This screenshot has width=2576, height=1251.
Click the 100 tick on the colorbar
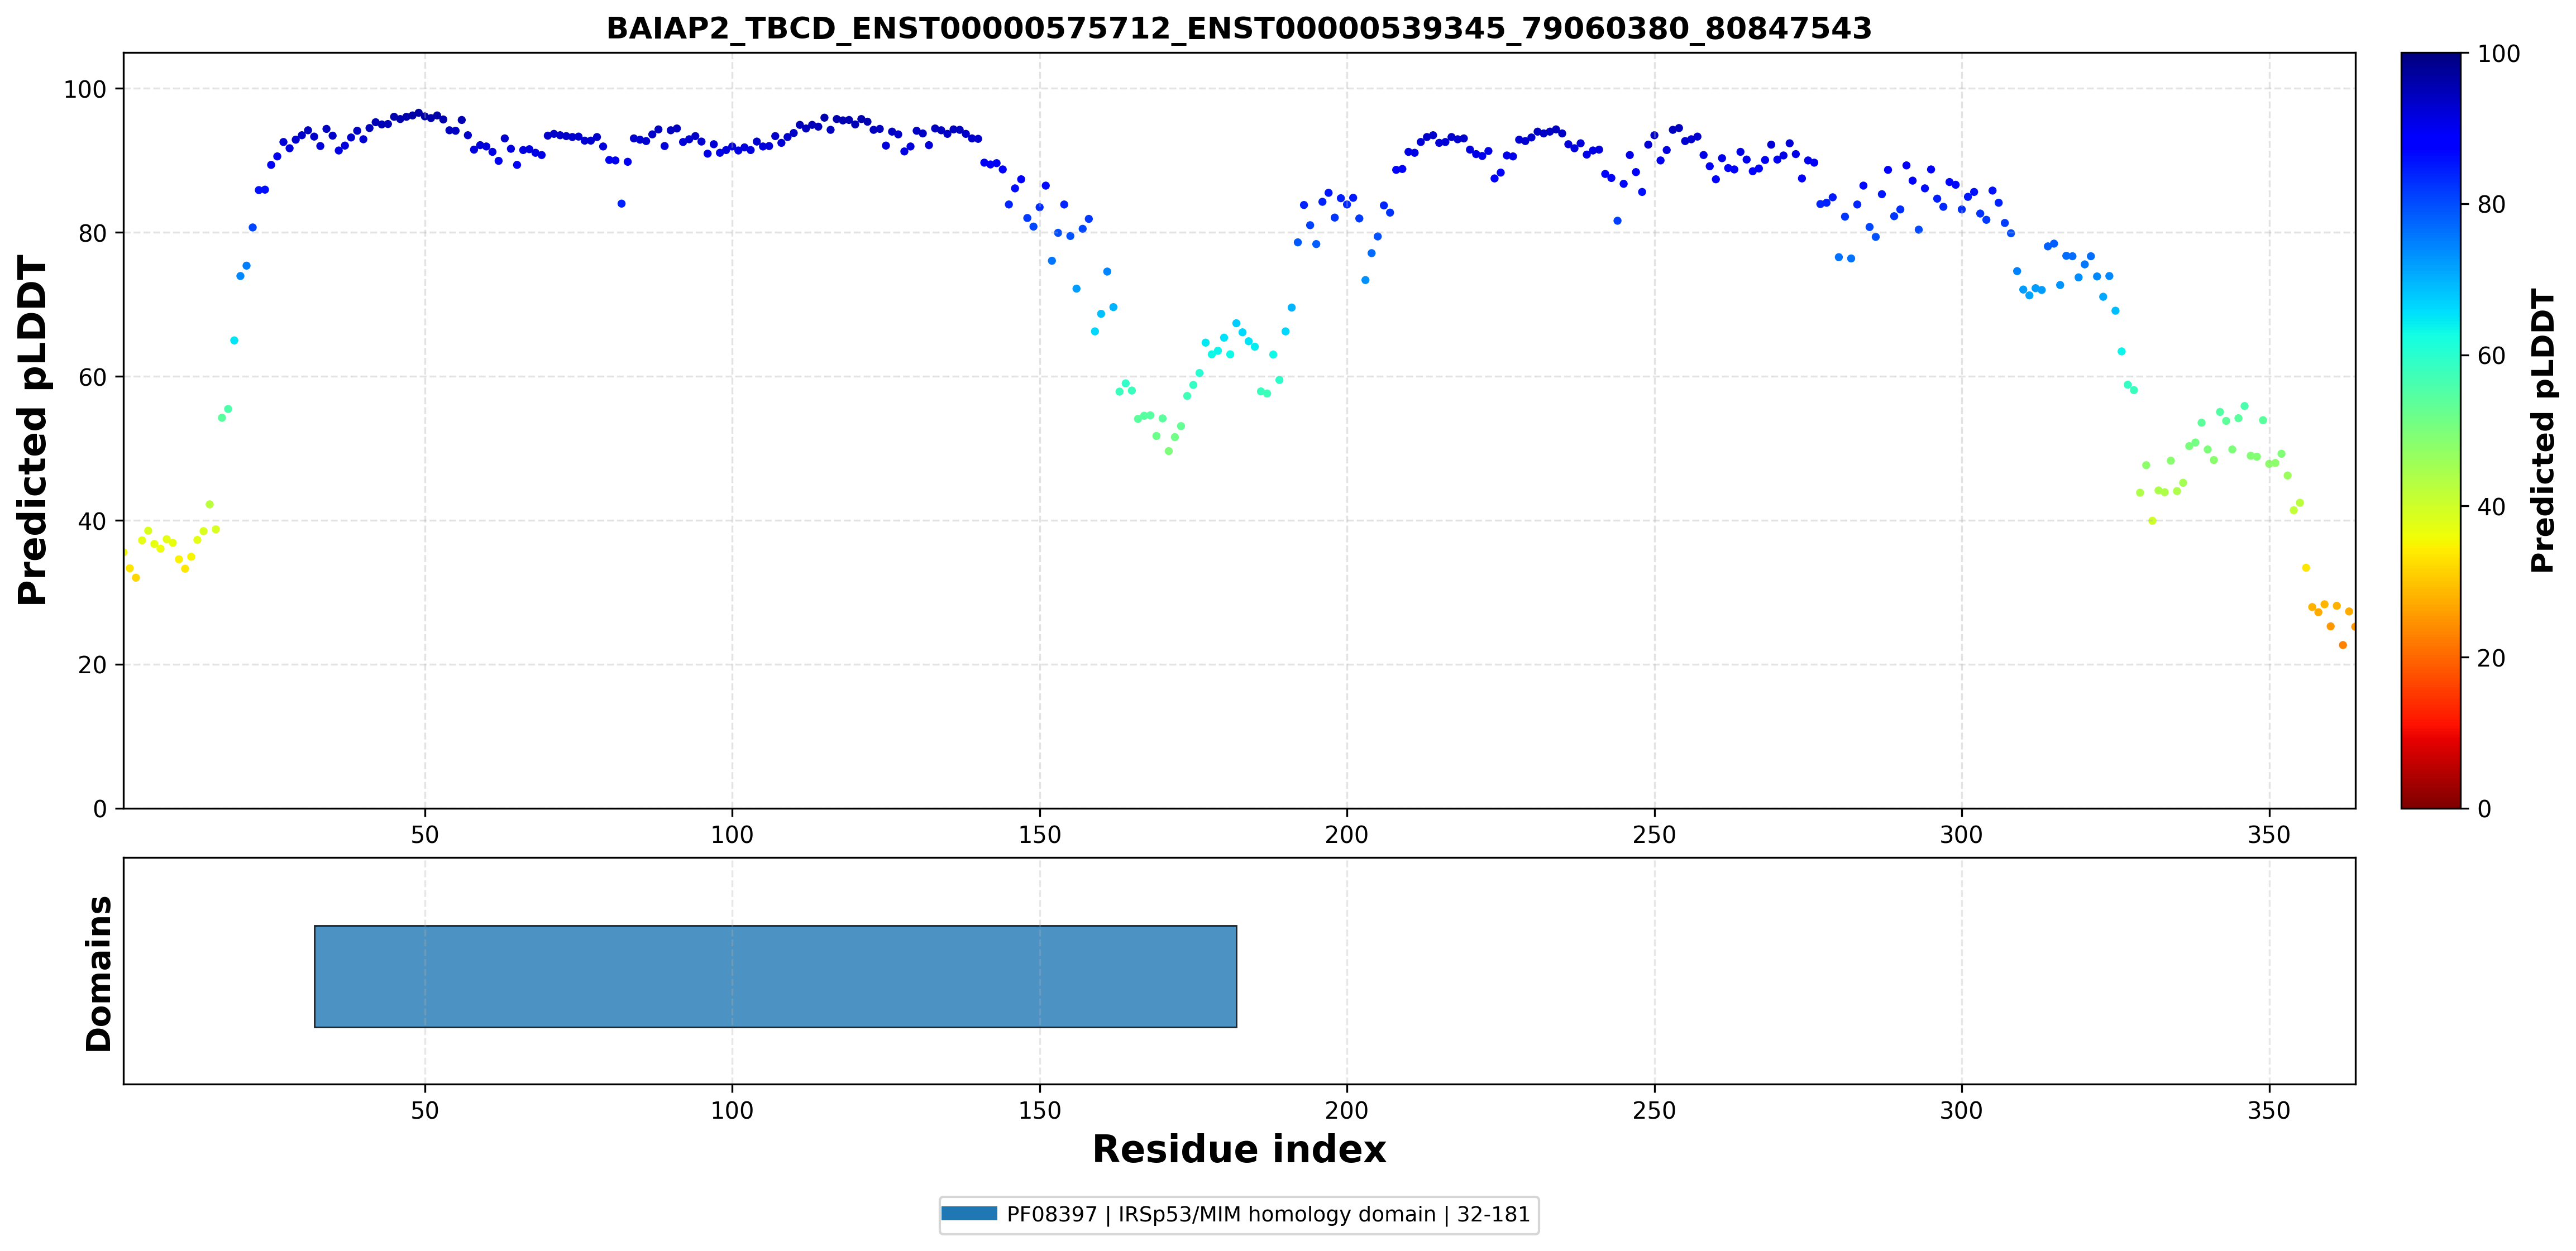pos(2498,54)
